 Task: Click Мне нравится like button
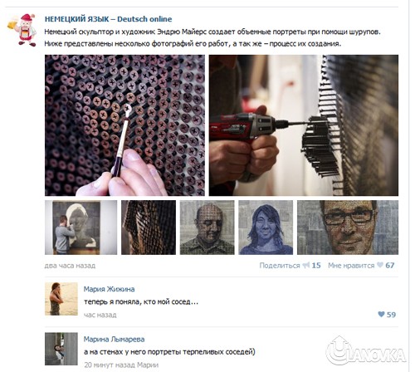(351, 266)
